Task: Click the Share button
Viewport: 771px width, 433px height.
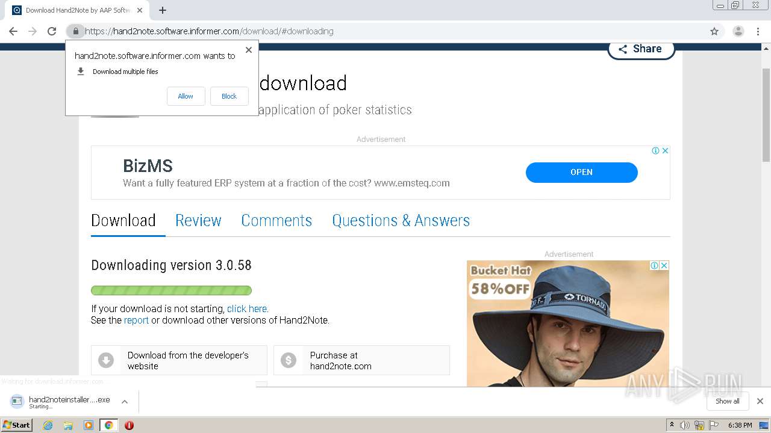Action: 641,49
